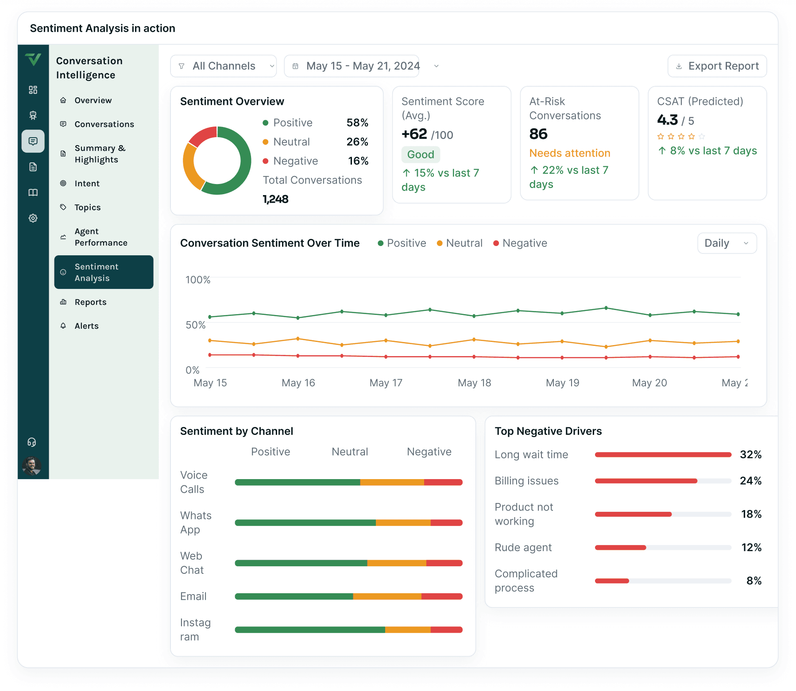Toggle Negative series in chart legend
The height and width of the screenshot is (691, 796).
pyautogui.click(x=520, y=243)
